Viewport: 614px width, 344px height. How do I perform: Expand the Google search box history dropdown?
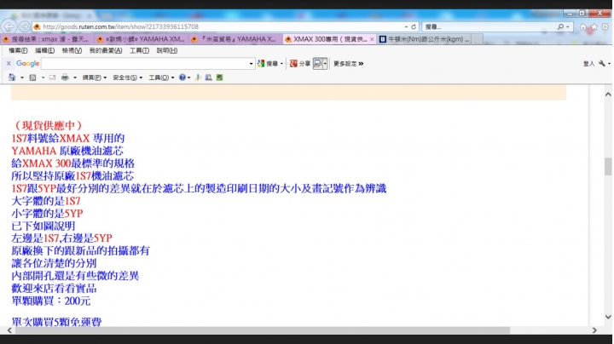(x=251, y=63)
